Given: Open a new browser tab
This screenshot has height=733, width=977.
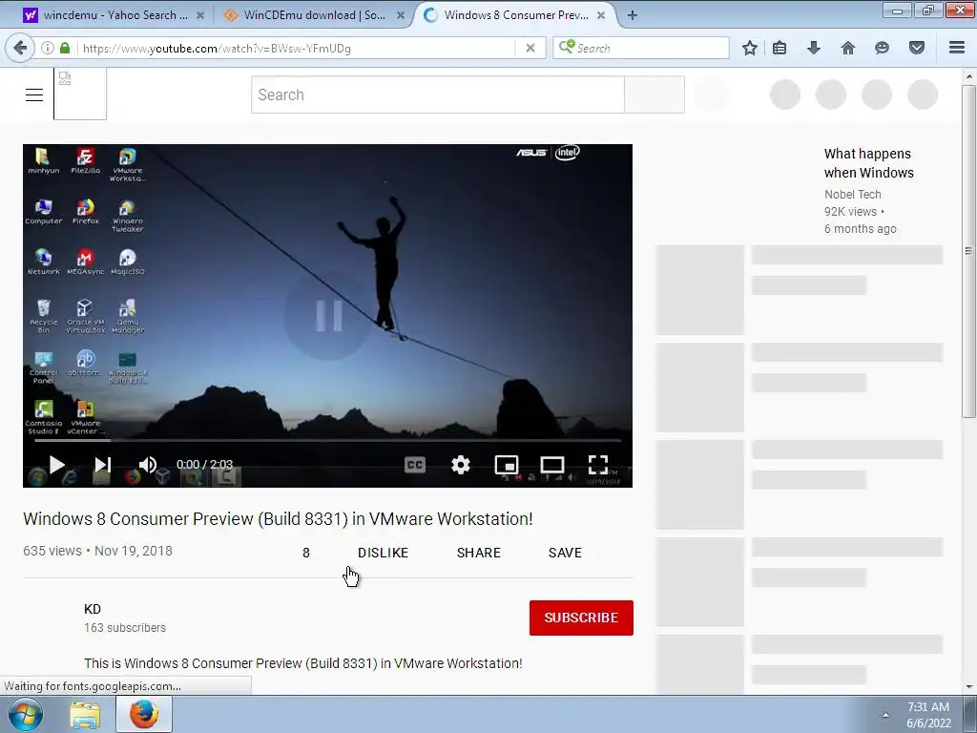Looking at the screenshot, I should point(632,15).
